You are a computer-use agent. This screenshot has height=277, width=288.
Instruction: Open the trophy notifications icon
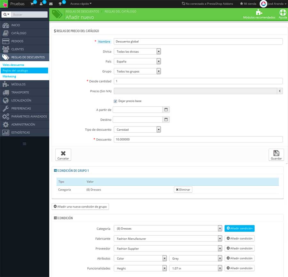[61, 4]
